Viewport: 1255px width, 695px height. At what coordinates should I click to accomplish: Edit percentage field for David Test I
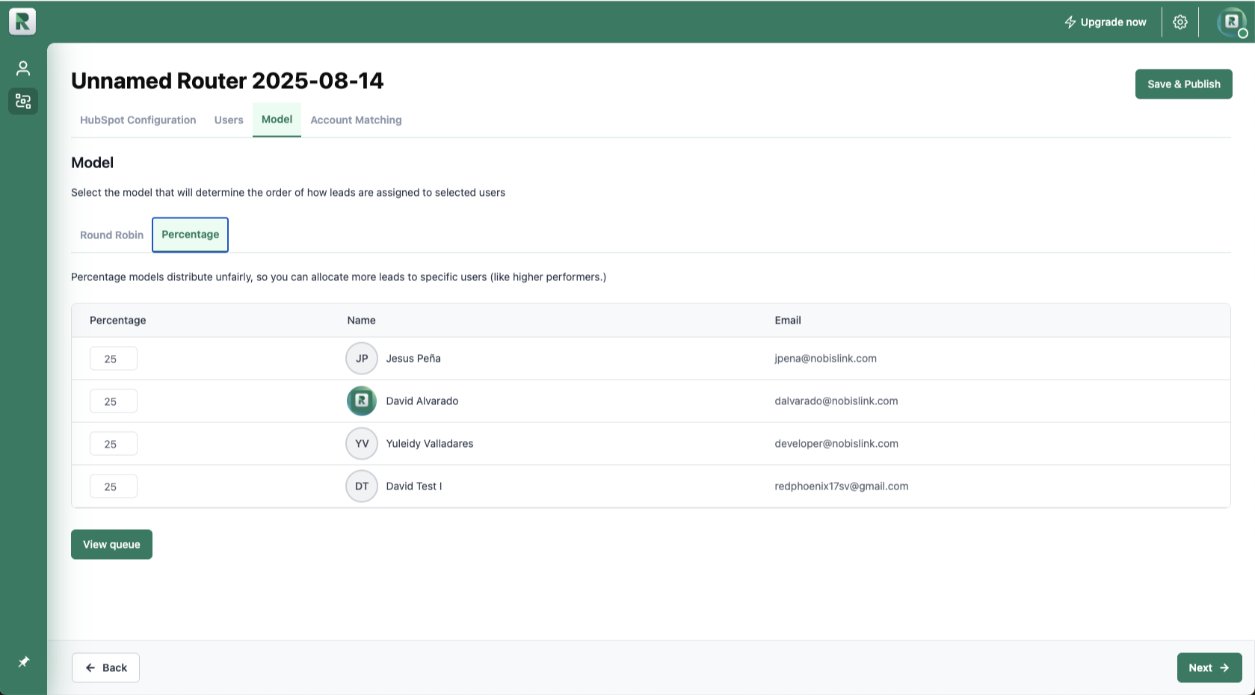(114, 486)
